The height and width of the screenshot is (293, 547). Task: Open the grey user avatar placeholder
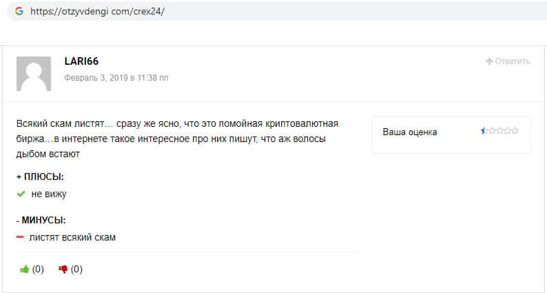point(33,74)
